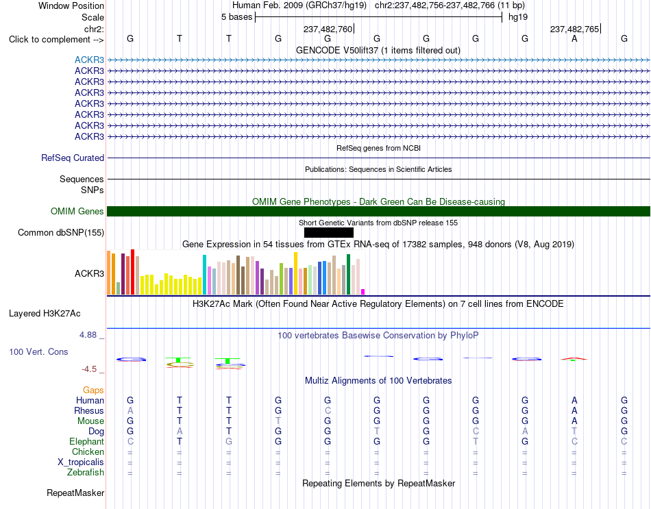The image size is (651, 509).
Task: Open the "RefSeq genes from NCBI" track title
Action: (378, 148)
